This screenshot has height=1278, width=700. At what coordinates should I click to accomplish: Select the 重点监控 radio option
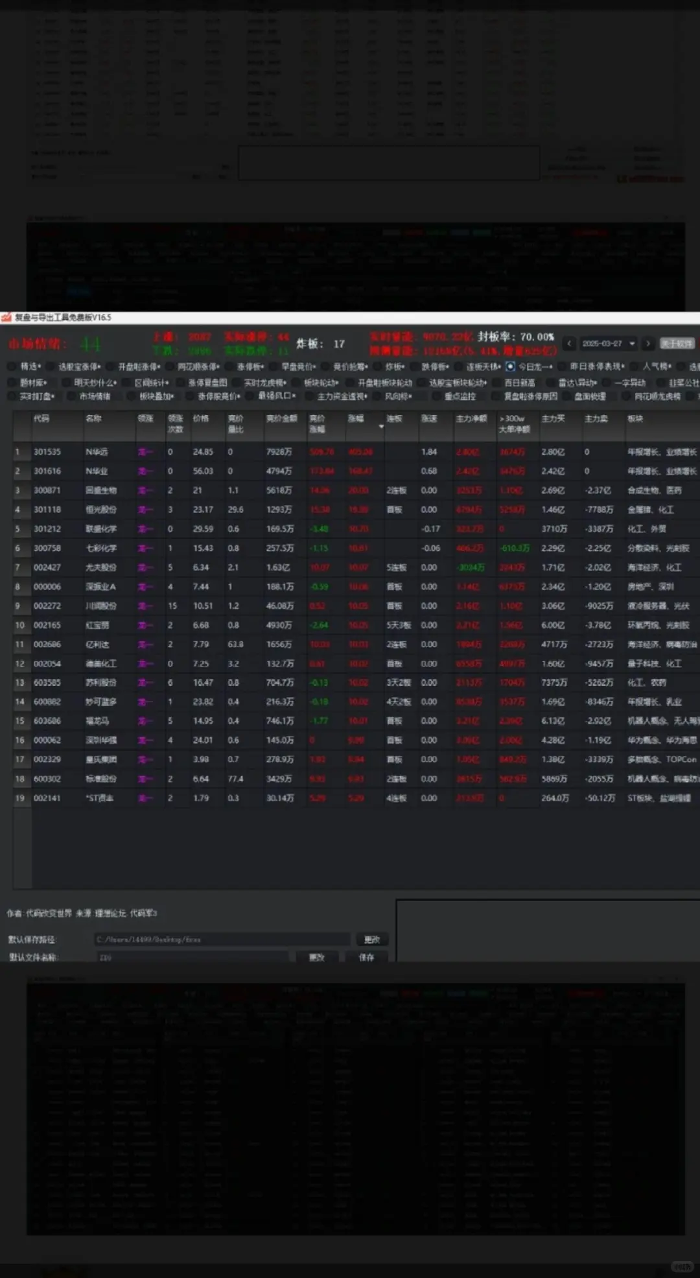coord(454,396)
